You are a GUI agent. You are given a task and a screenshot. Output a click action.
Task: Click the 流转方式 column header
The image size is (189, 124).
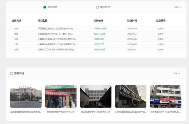(x=16, y=21)
